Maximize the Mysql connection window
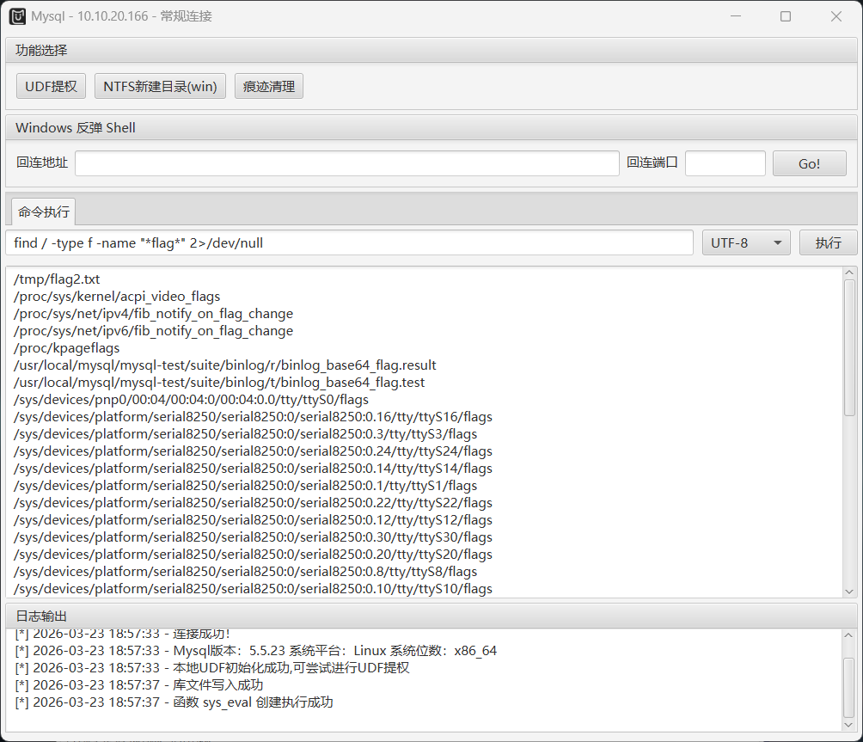 point(785,16)
